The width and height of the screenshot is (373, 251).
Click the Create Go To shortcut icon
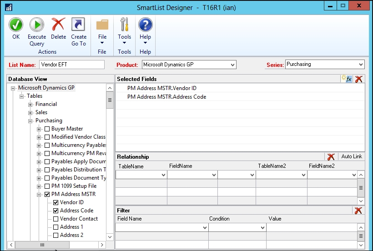(x=78, y=25)
